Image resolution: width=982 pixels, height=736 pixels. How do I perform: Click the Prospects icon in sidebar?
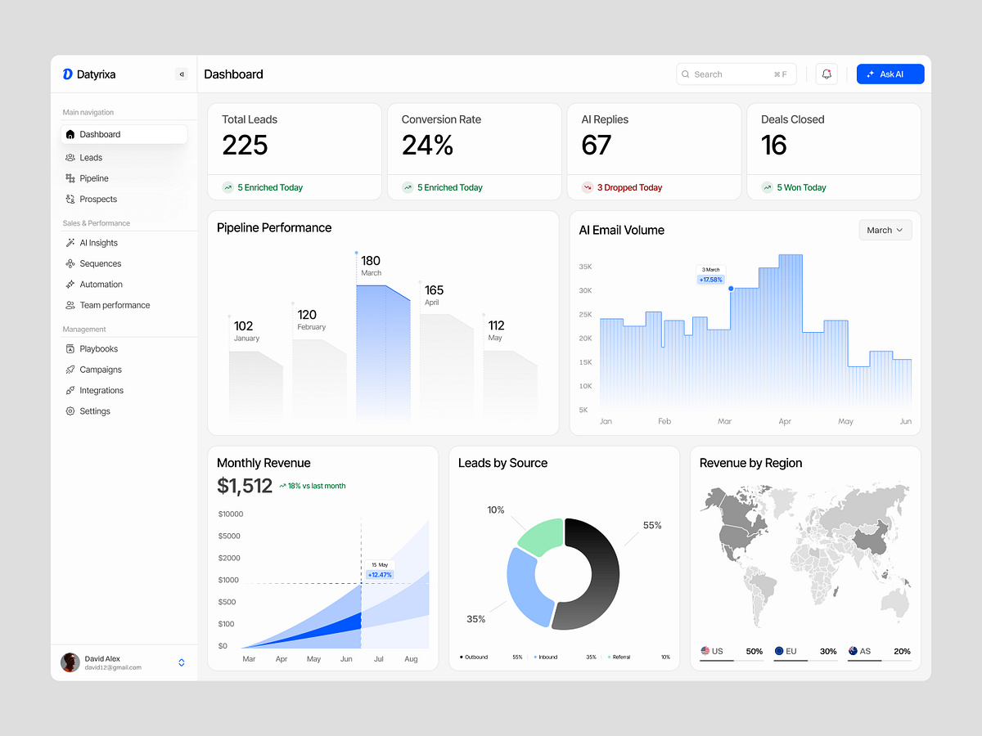[70, 199]
